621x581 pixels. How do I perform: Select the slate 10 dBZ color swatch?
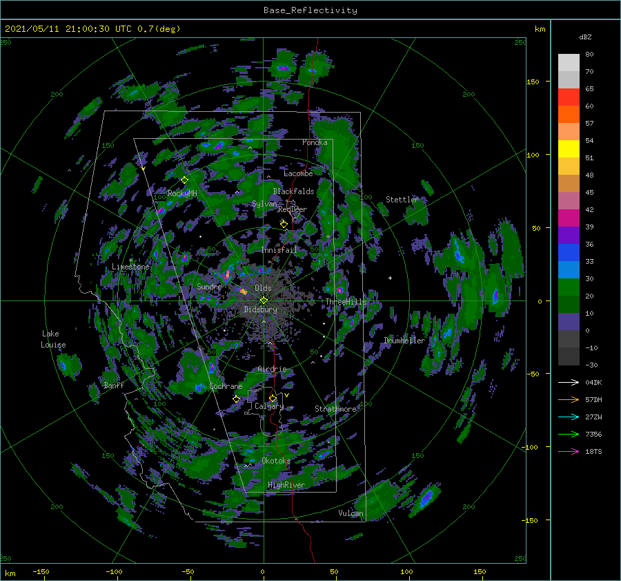(569, 322)
